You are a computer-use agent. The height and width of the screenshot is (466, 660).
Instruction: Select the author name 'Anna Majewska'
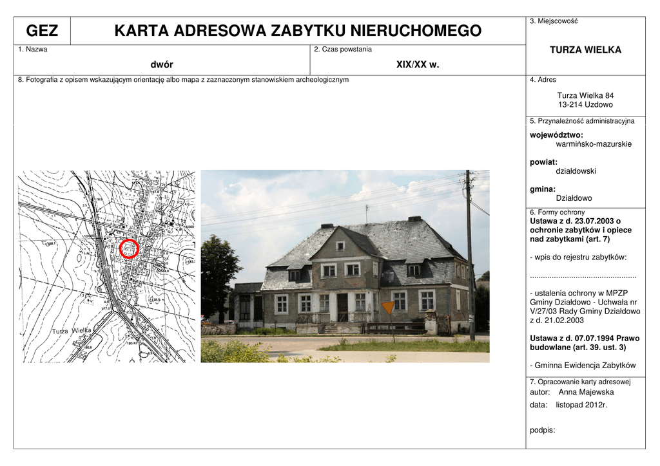586,392
